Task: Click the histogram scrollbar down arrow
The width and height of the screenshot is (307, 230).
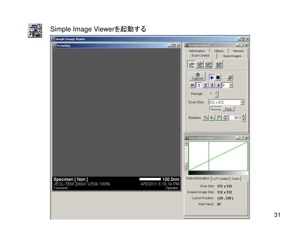Action: (x=186, y=168)
